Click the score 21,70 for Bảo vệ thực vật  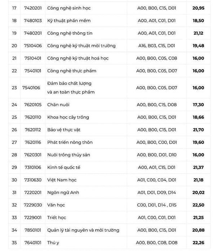point(198,129)
